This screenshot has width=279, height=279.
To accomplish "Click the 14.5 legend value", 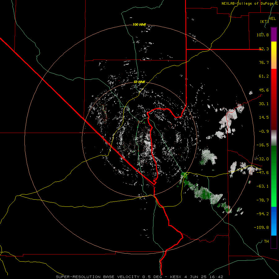I will coord(264,117).
